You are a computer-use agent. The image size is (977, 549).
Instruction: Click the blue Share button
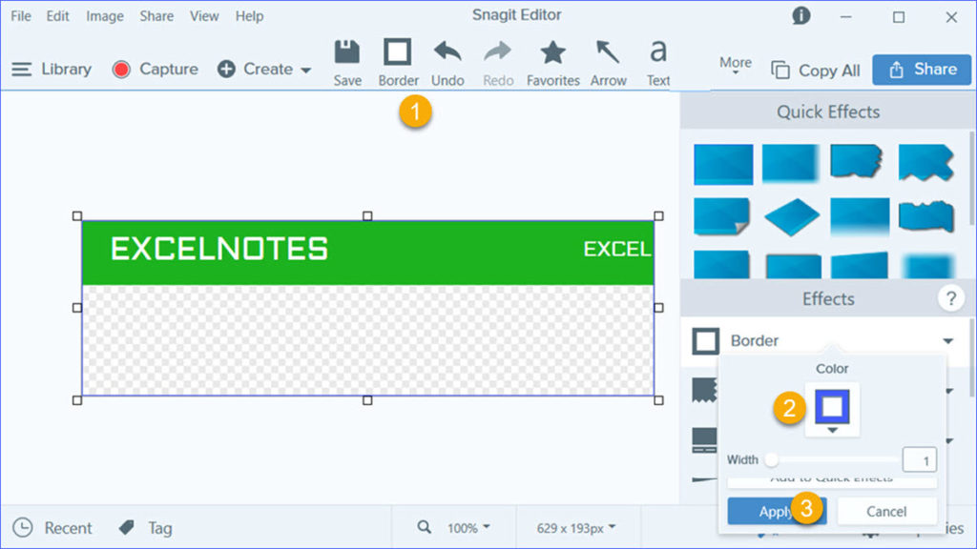pyautogui.click(x=922, y=69)
